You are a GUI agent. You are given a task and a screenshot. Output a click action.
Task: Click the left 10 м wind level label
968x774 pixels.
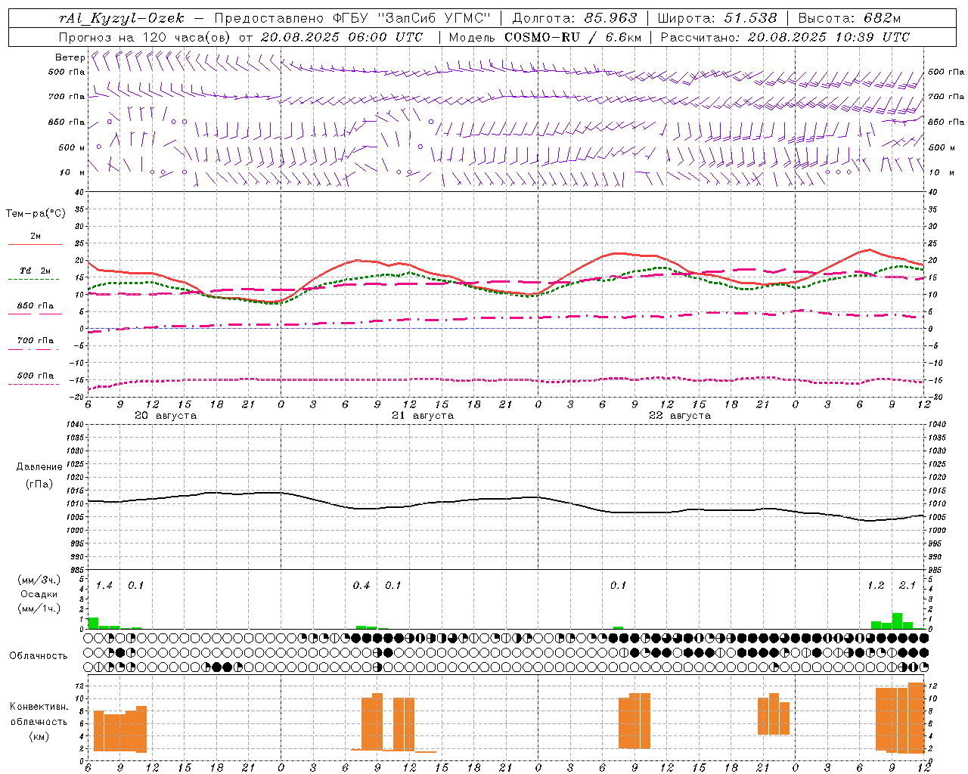click(x=73, y=172)
